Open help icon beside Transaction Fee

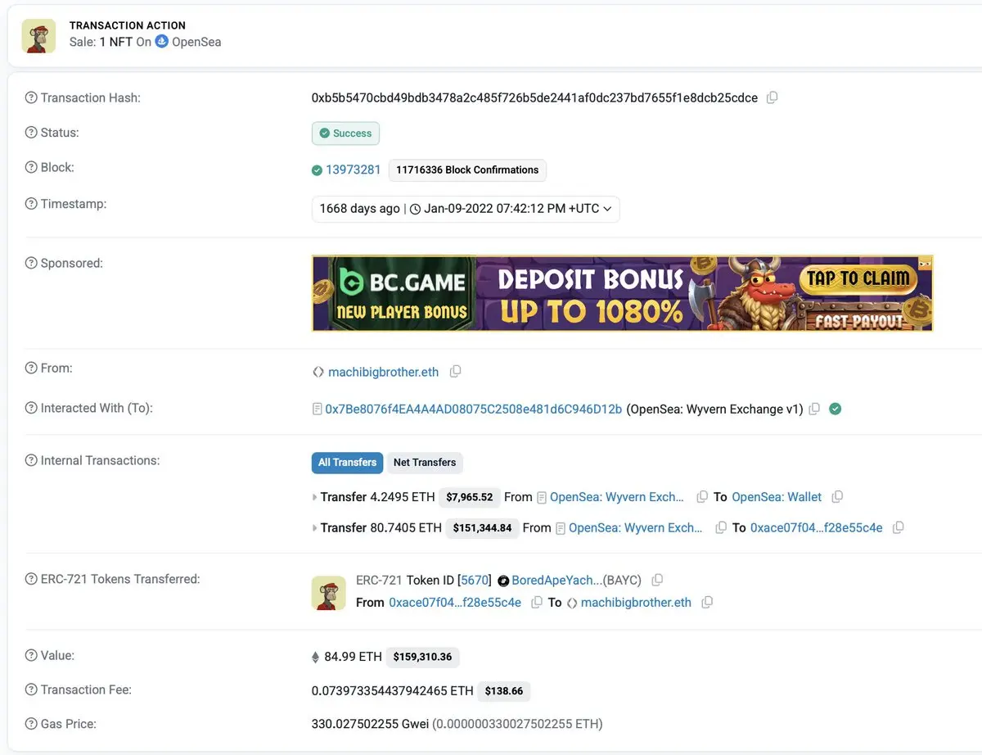tap(31, 690)
